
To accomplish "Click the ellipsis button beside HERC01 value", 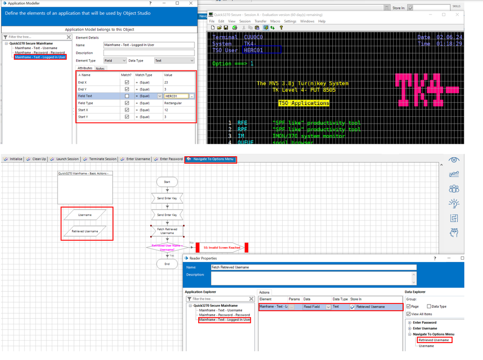I will (192, 96).
